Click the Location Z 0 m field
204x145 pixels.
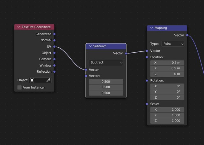coord(167,74)
